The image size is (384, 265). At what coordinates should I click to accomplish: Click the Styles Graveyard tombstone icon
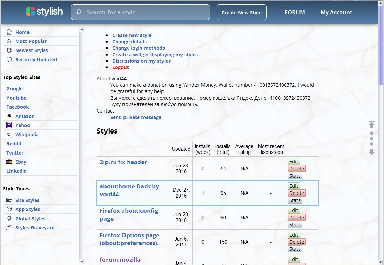coord(9,228)
